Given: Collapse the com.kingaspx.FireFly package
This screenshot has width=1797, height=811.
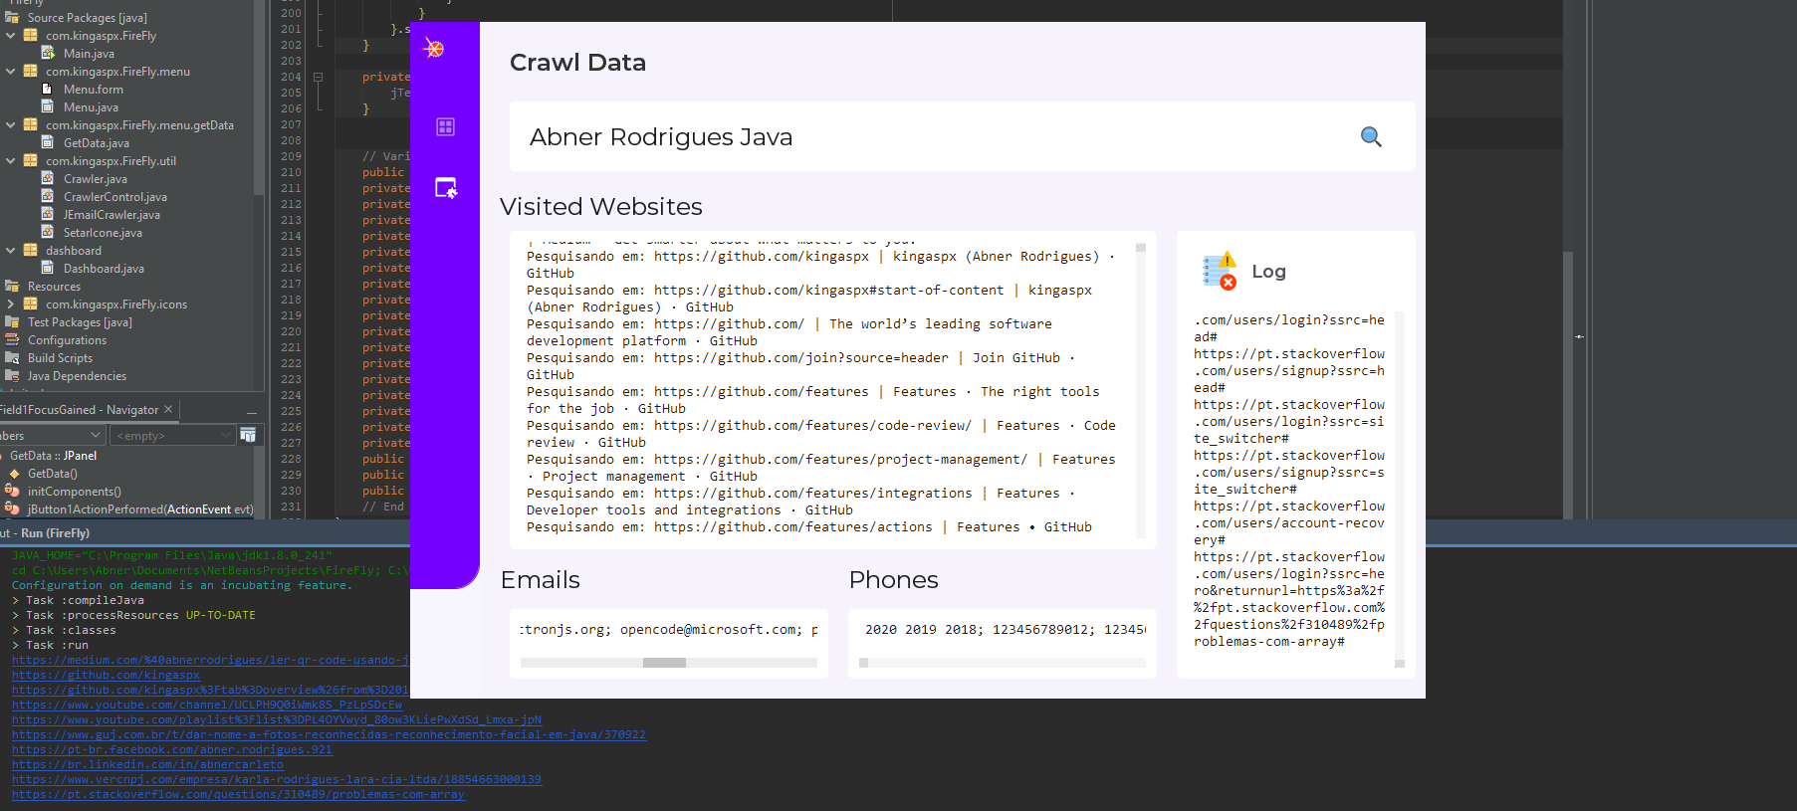Looking at the screenshot, I should pos(10,35).
